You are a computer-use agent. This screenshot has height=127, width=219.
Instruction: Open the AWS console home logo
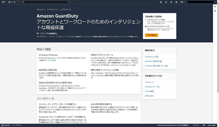[3, 2]
